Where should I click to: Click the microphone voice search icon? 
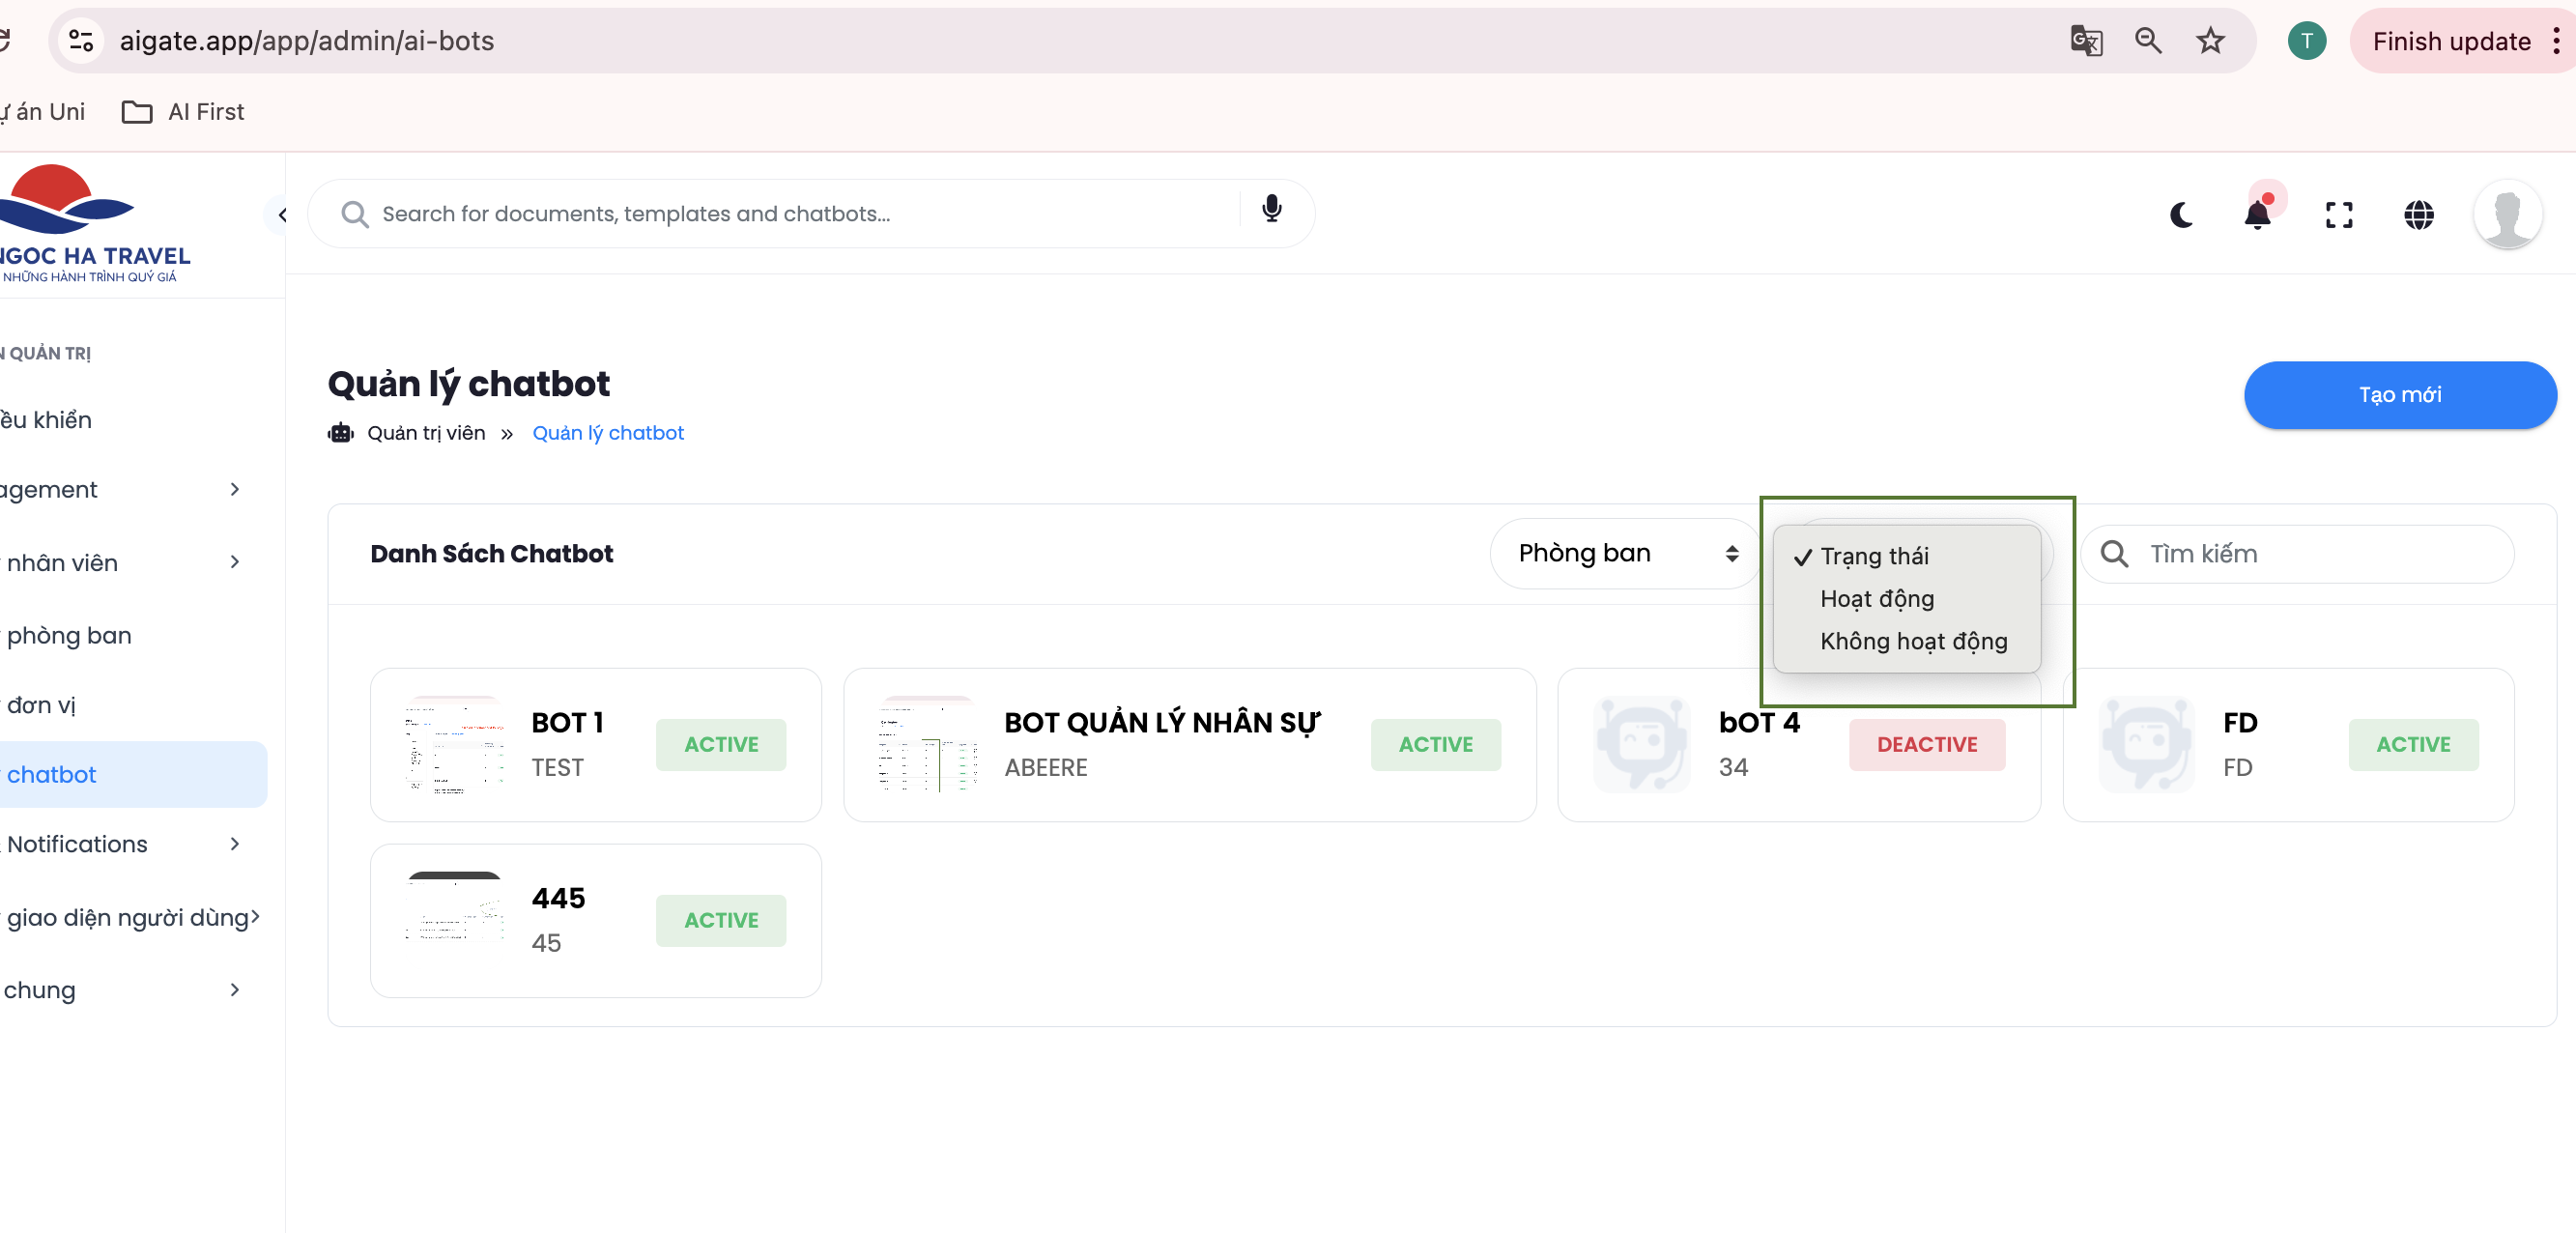[x=1271, y=209]
